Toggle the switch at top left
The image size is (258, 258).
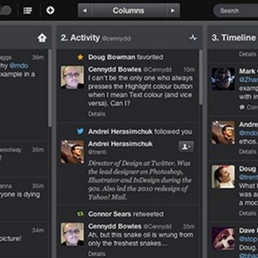[5, 10]
